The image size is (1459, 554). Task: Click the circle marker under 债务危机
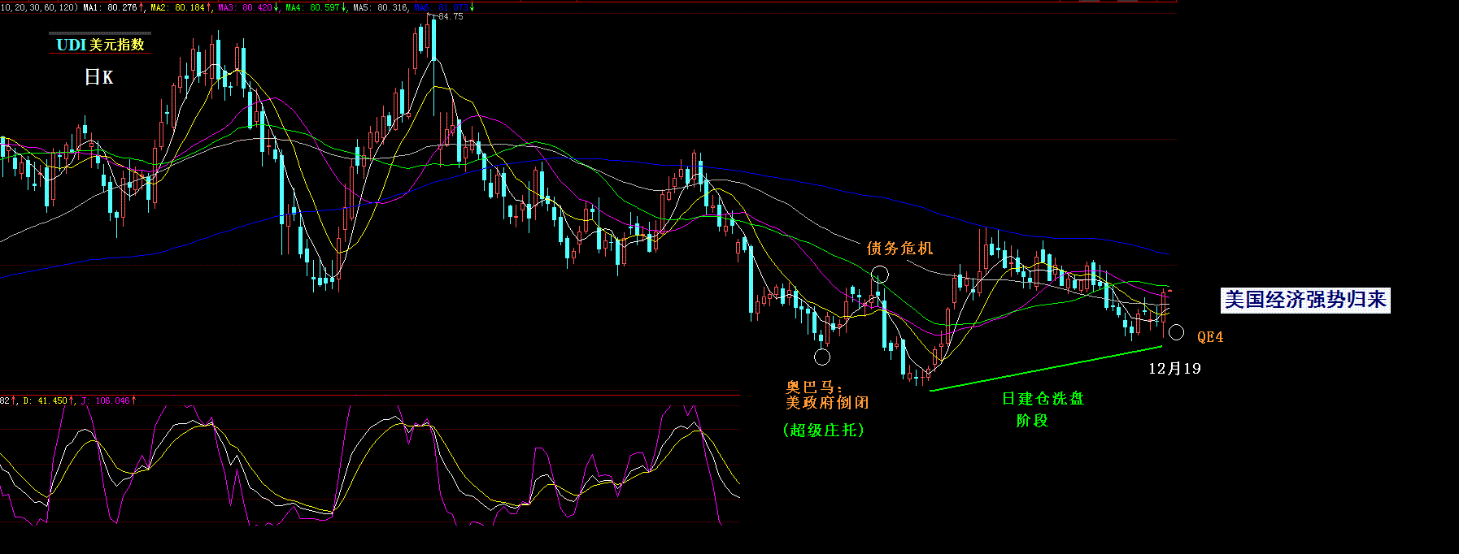click(x=880, y=275)
